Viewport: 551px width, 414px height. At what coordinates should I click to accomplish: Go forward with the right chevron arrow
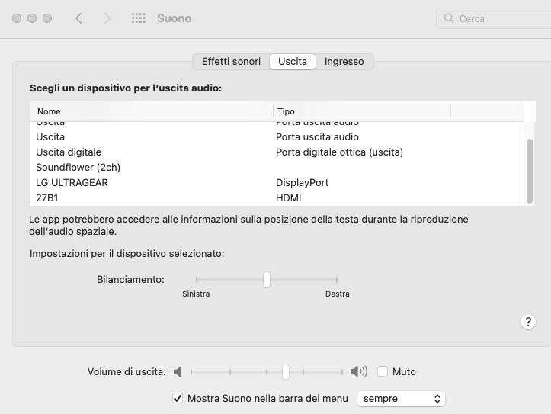click(x=107, y=18)
